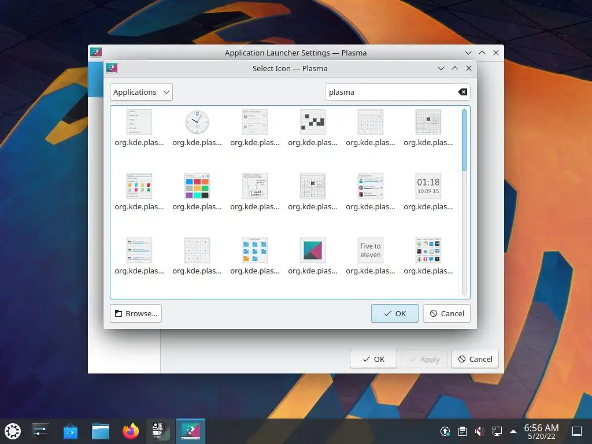
Task: Click the Application Launcher Settings title icon
Action: coord(96,53)
